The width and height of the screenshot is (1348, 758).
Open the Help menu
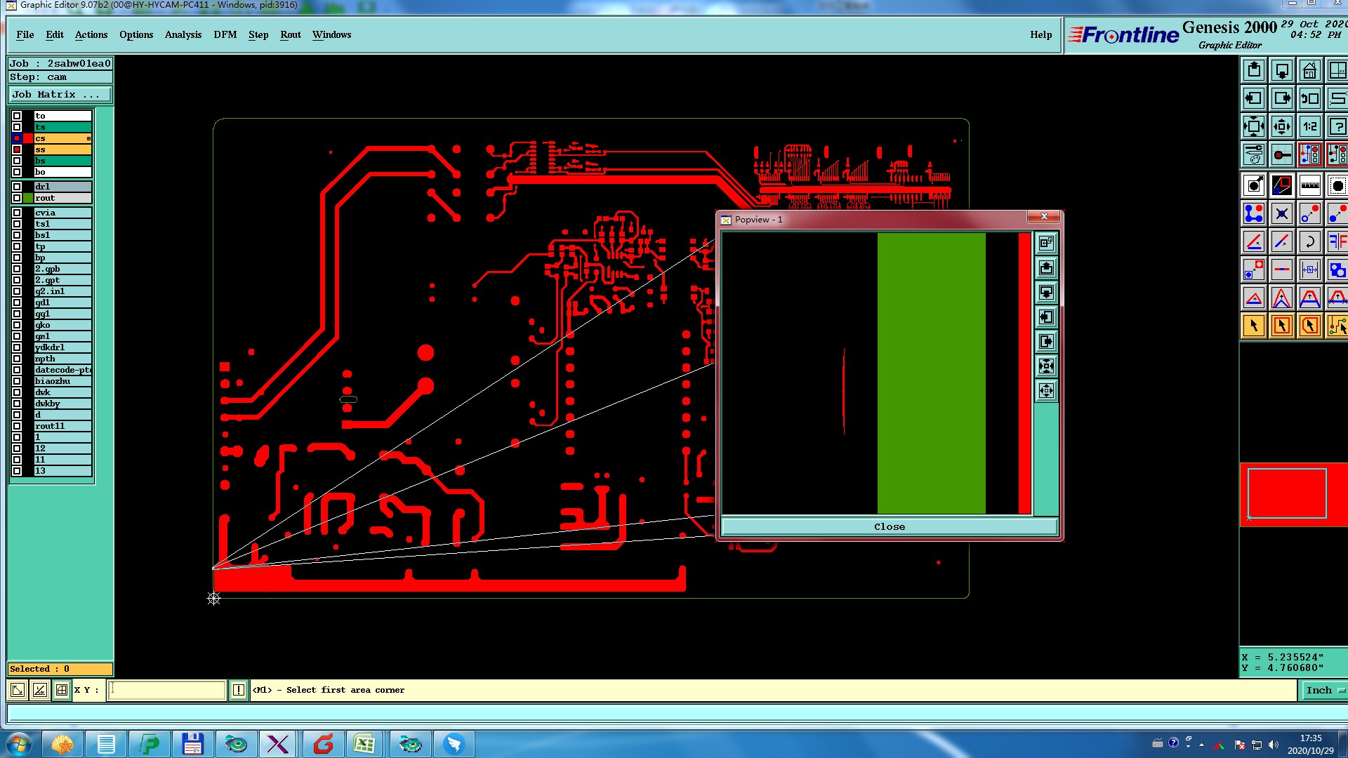tap(1041, 34)
